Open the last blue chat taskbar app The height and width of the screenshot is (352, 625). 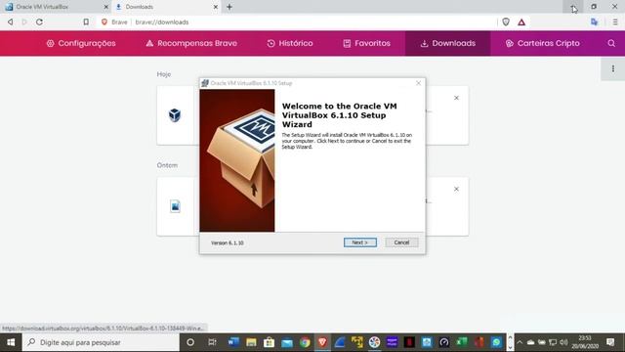(x=496, y=342)
